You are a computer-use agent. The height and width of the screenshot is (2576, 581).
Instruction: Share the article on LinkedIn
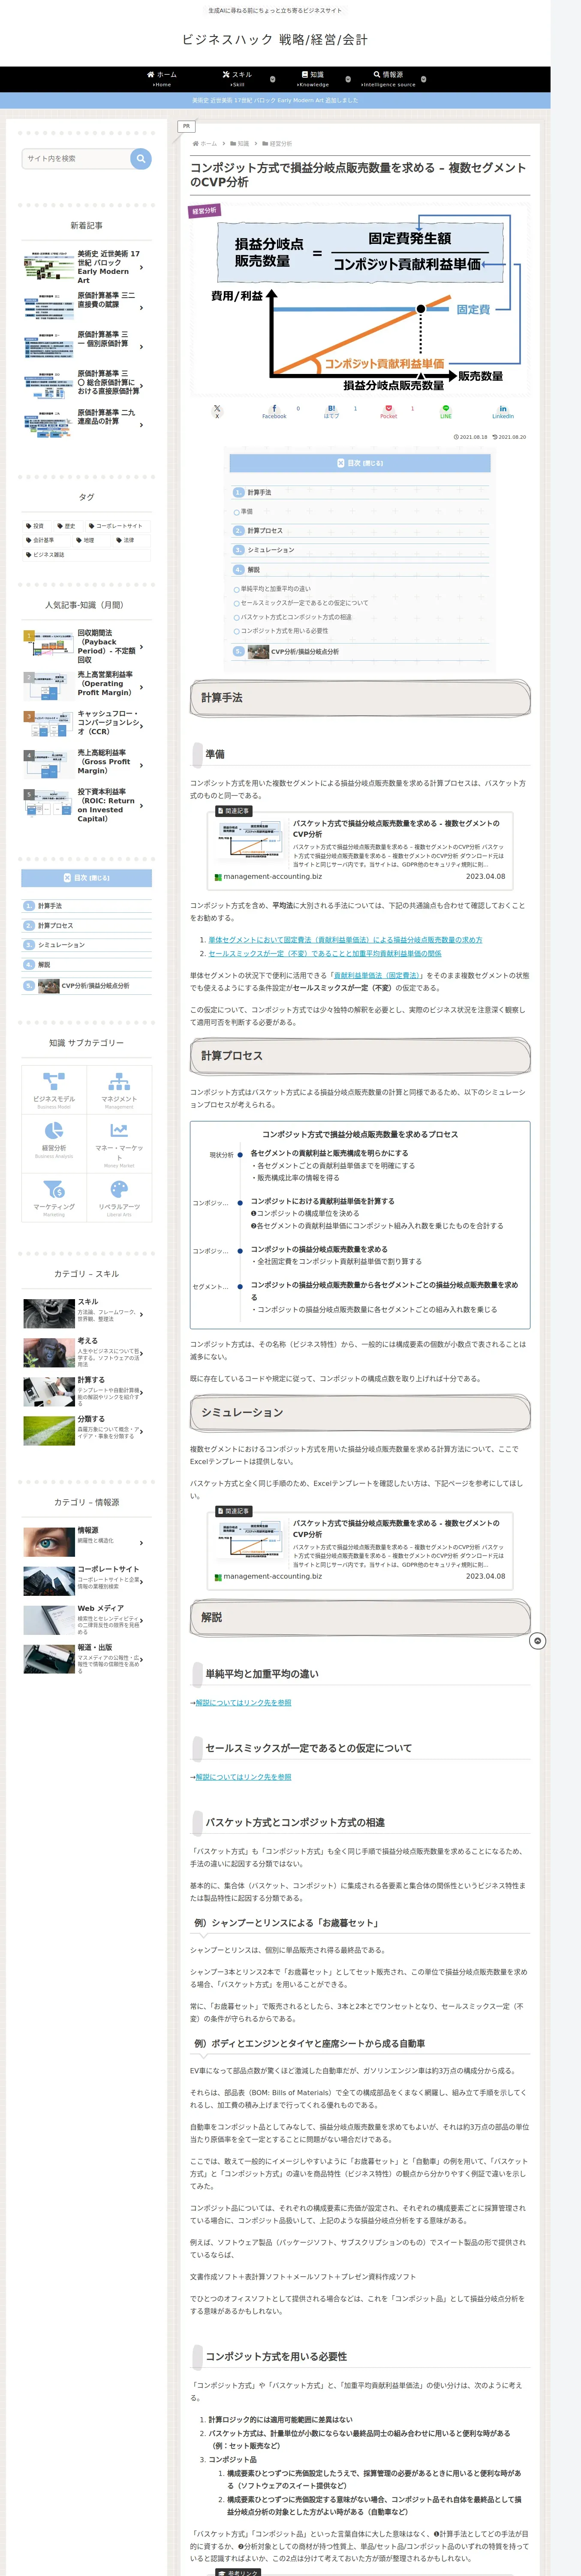[503, 411]
